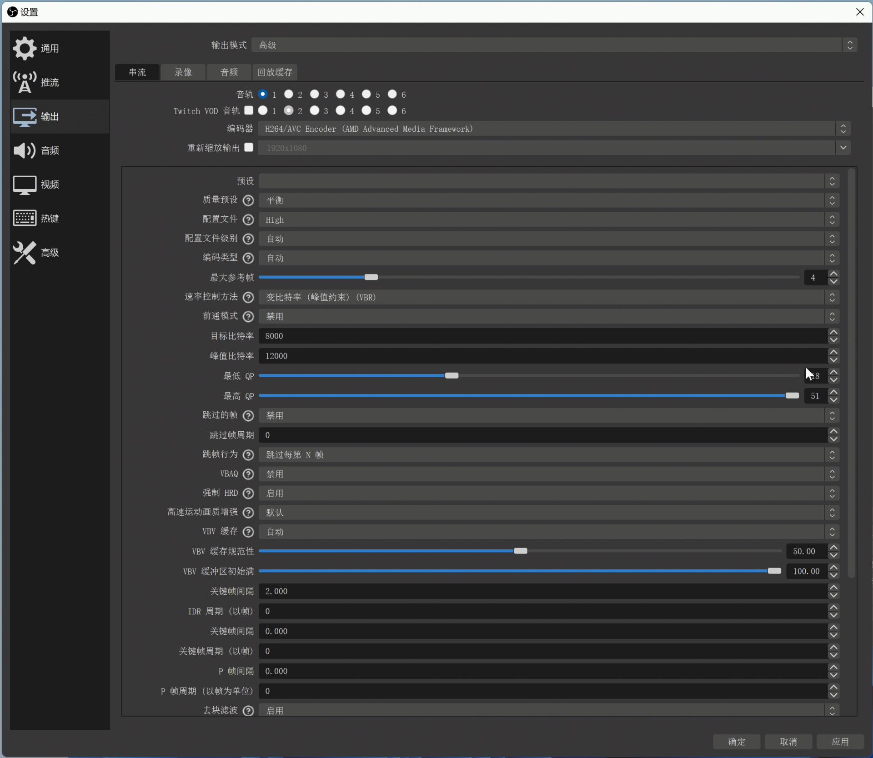Image resolution: width=873 pixels, height=758 pixels.
Task: Open the 通用 general settings gear icon
Action: coord(25,48)
